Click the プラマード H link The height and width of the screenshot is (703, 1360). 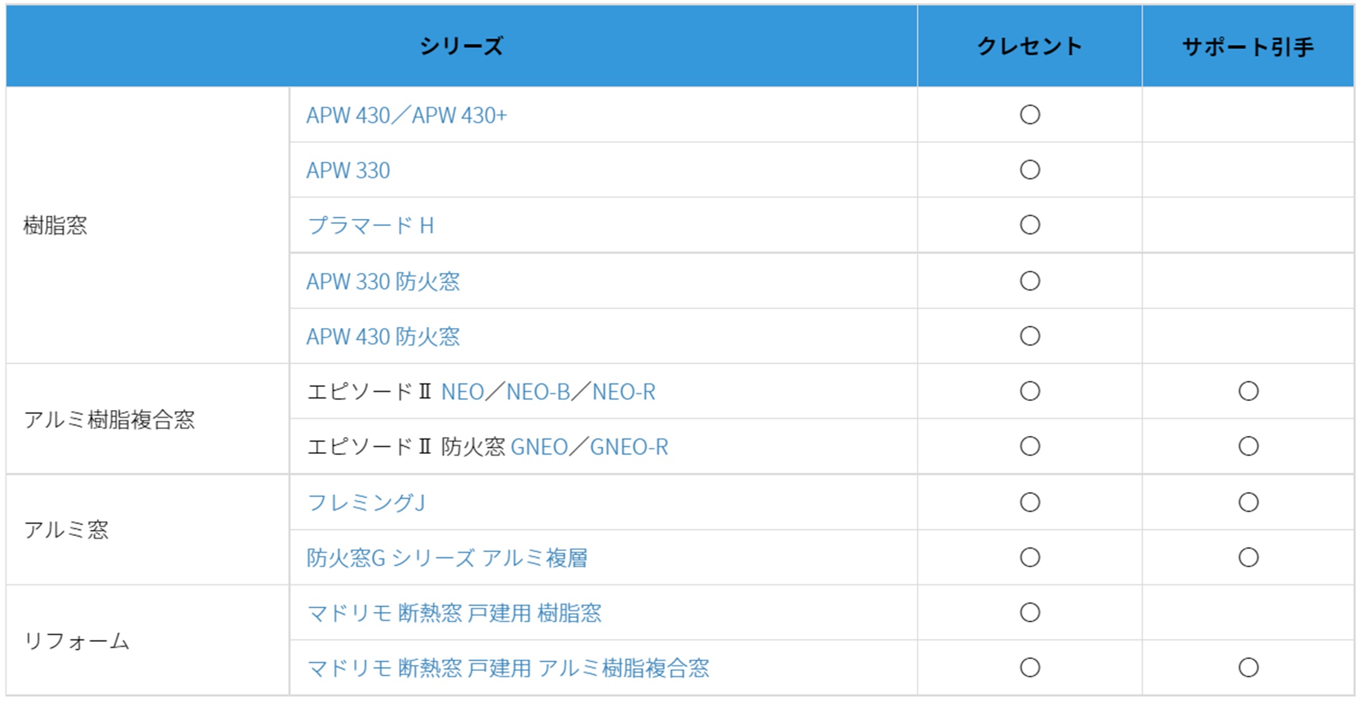pos(370,225)
